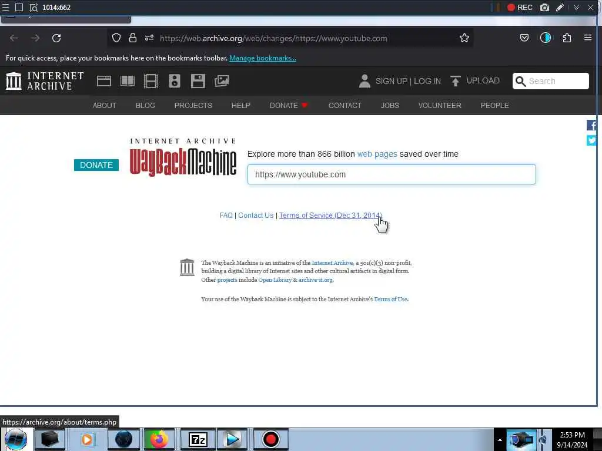Screen dimensions: 602x451
Task: Open the PEOPLE menu item
Action: click(494, 106)
